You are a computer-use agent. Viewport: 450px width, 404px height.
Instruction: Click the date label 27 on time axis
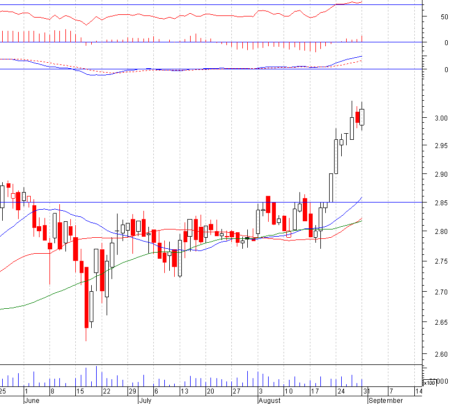(236, 391)
